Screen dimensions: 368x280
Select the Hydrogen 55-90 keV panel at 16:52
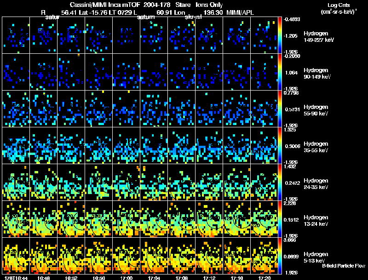[71, 109]
